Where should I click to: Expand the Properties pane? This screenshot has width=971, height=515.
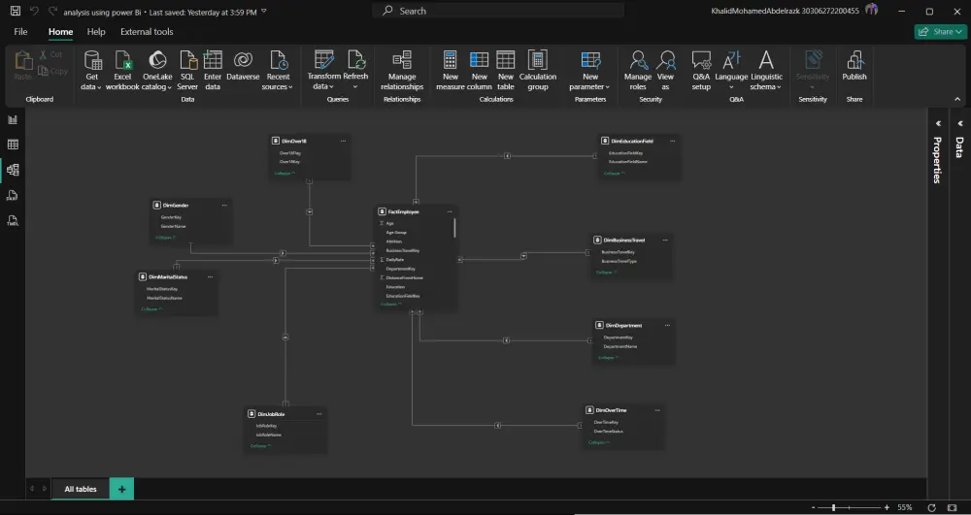(938, 123)
